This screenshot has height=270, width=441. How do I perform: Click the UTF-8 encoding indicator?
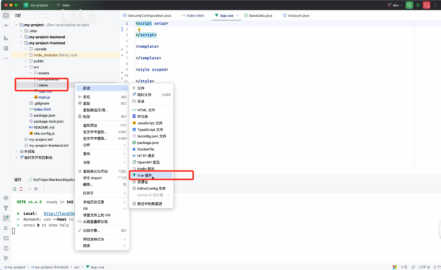(x=424, y=267)
